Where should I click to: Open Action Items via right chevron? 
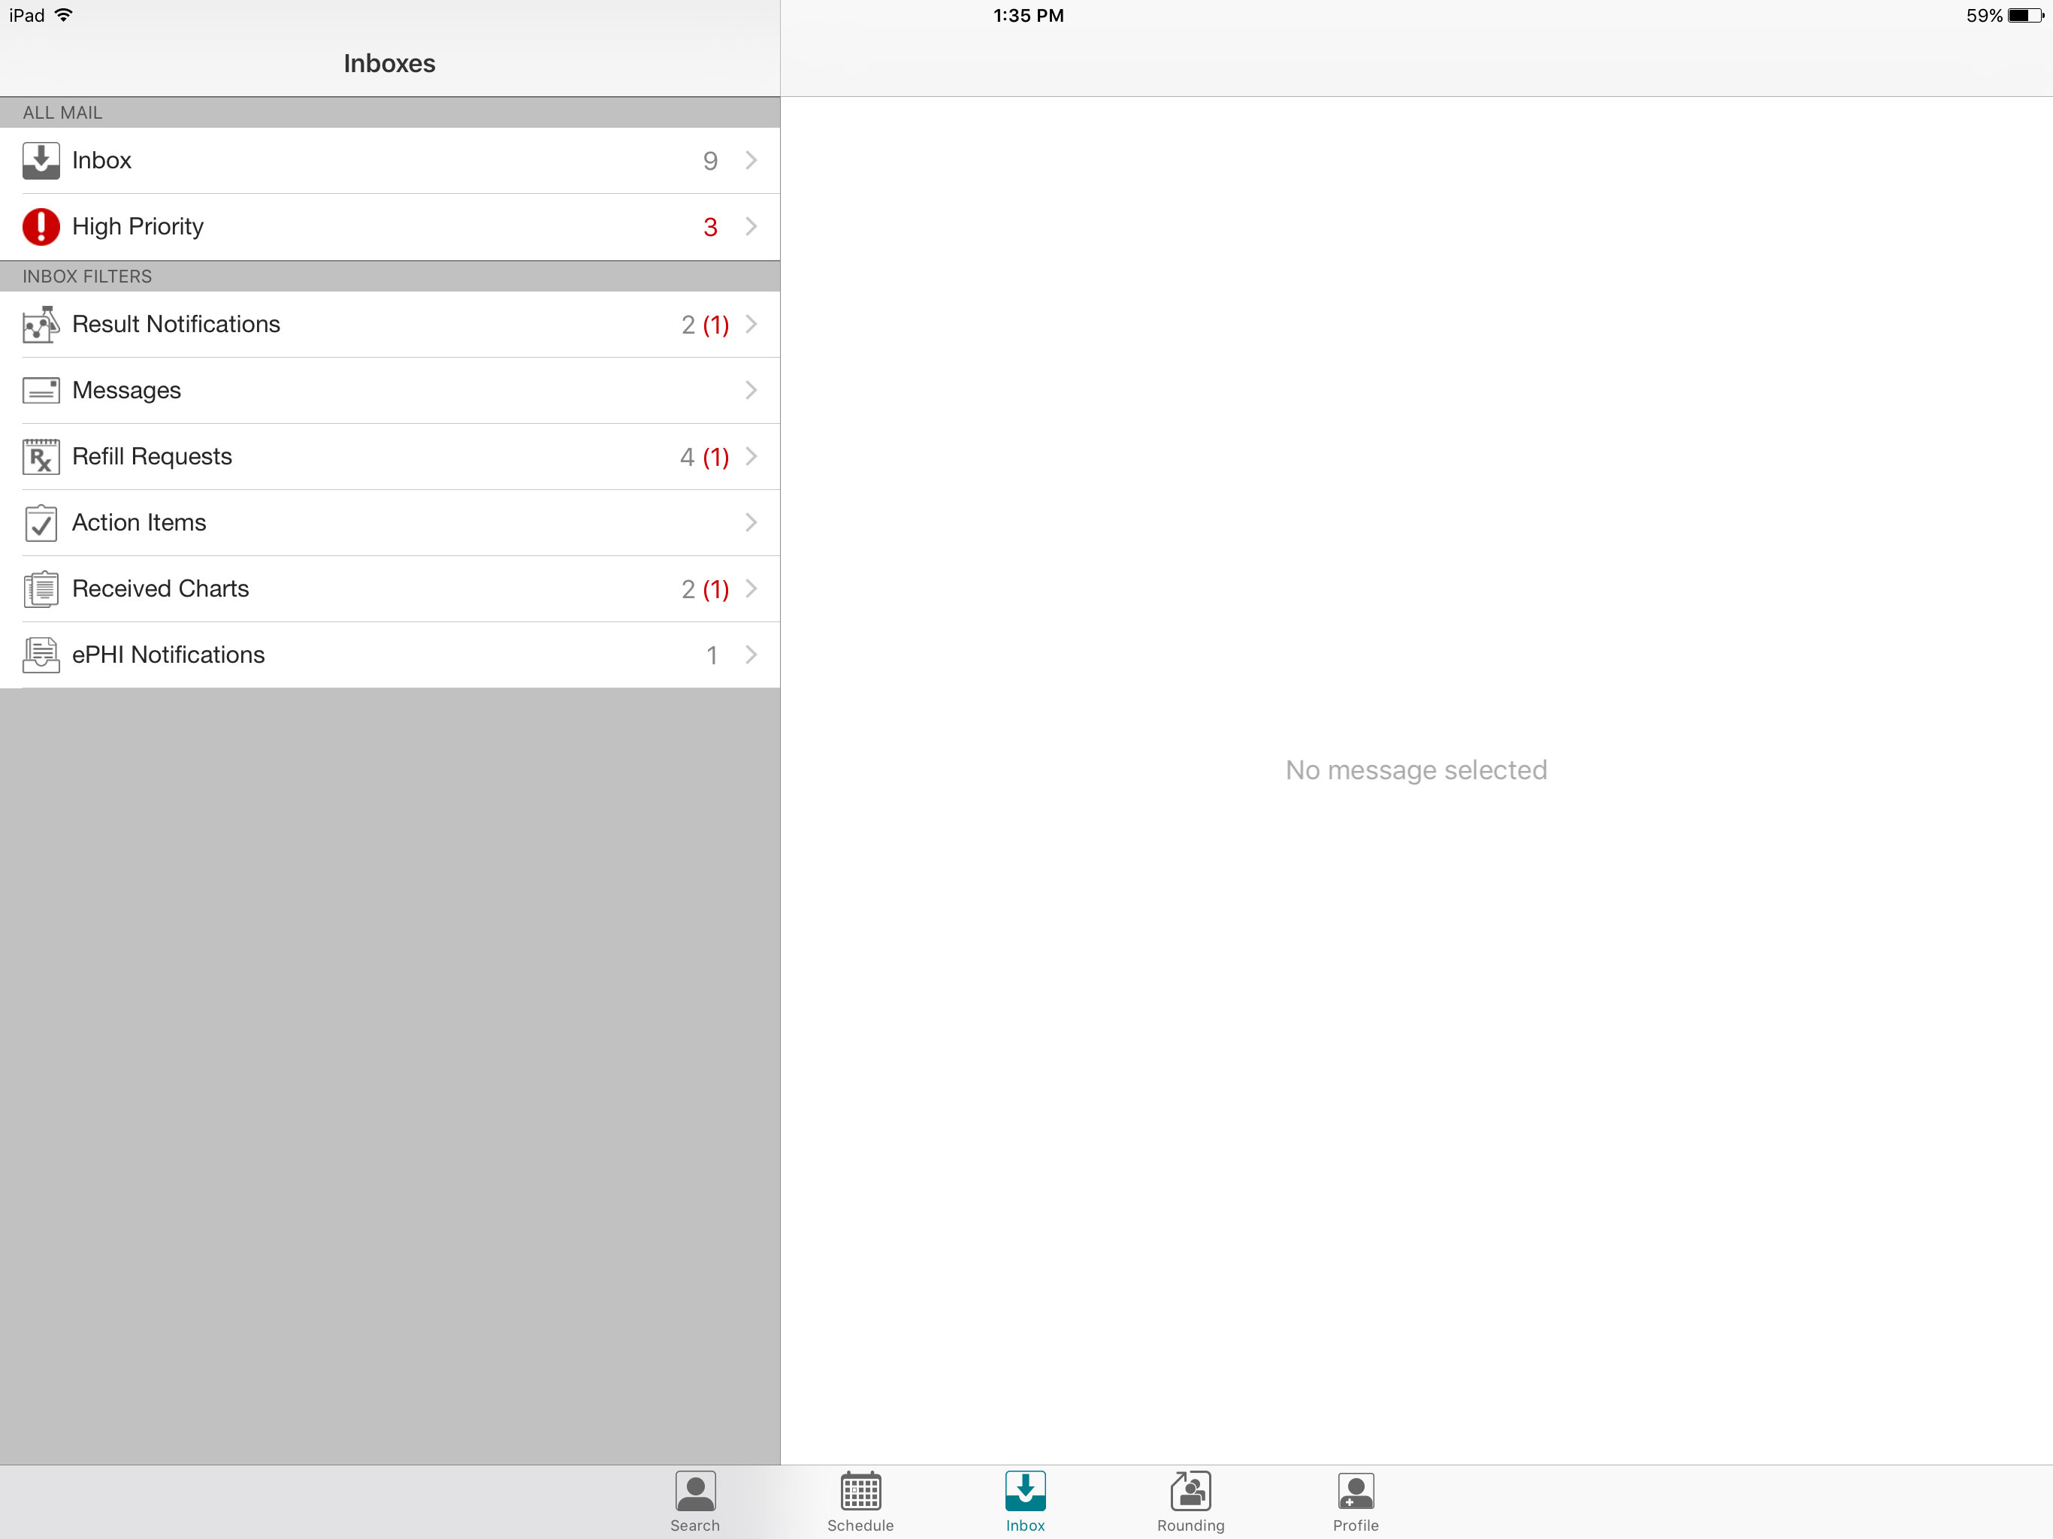click(751, 522)
